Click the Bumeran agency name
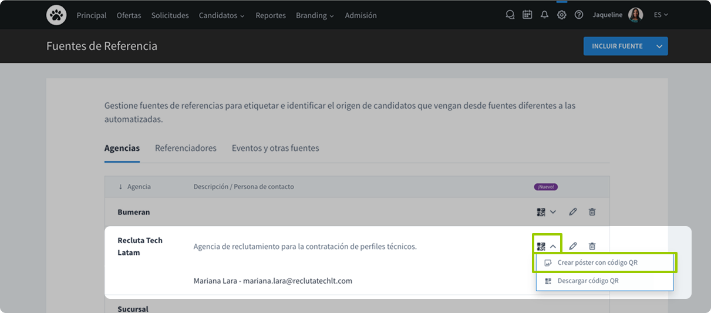Screen dimensions: 711x313 [134, 212]
